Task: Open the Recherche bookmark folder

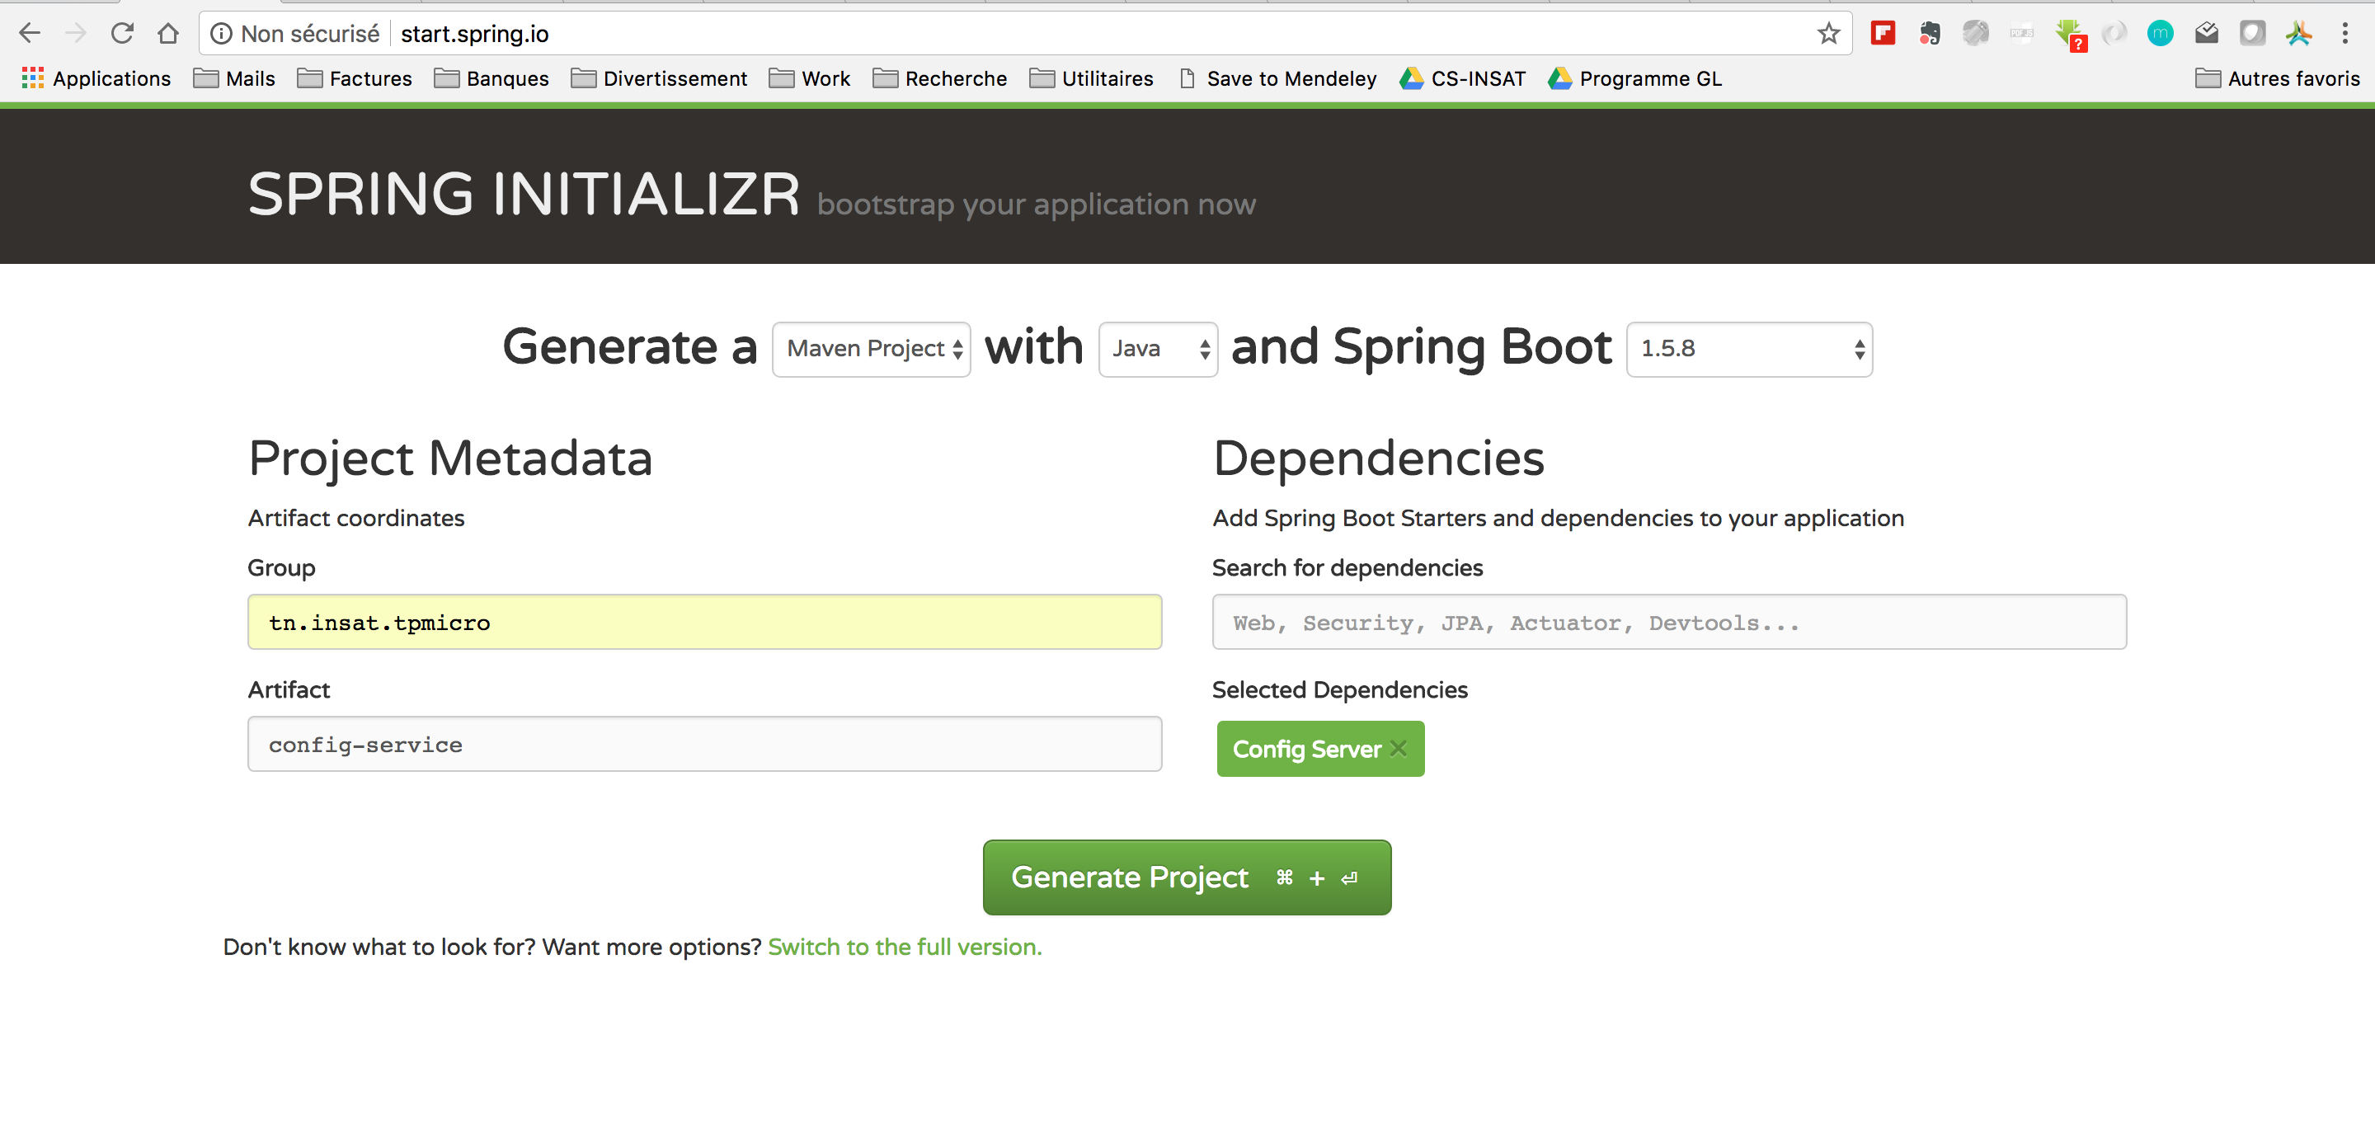Action: (939, 78)
